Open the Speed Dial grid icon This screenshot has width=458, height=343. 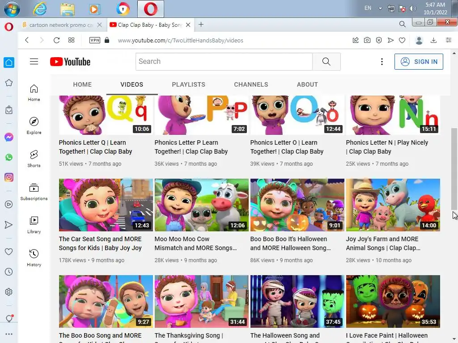71,40
